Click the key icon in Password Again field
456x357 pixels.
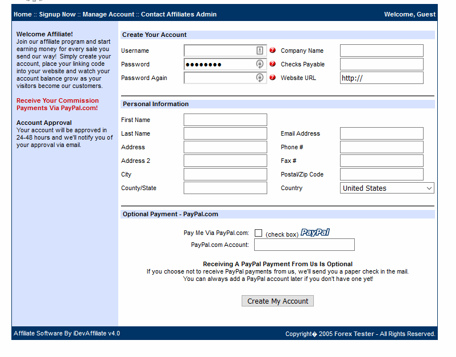(260, 78)
